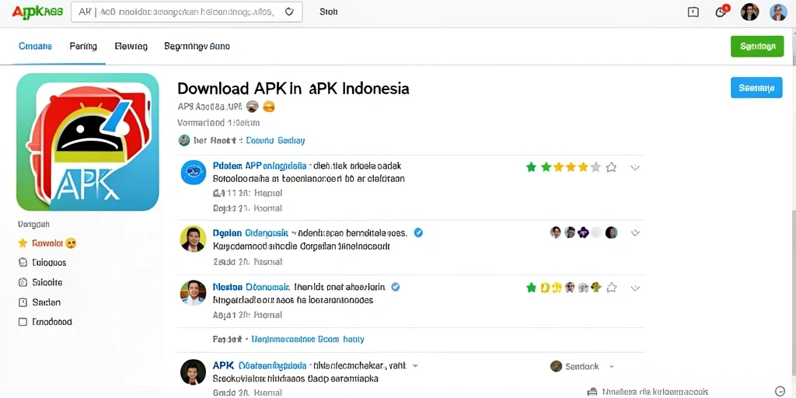Viewport: 796px width, 398px height.
Task: Click verified badge on Nleiaa review
Action: point(396,287)
